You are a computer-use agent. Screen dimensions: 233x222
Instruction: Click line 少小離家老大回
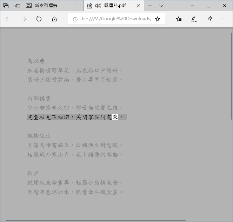(48, 108)
